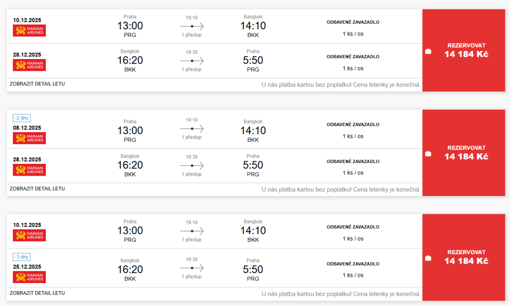The height and width of the screenshot is (306, 510).
Task: Show flight details for the 08.12.2025 offer
Action: pyautogui.click(x=37, y=188)
